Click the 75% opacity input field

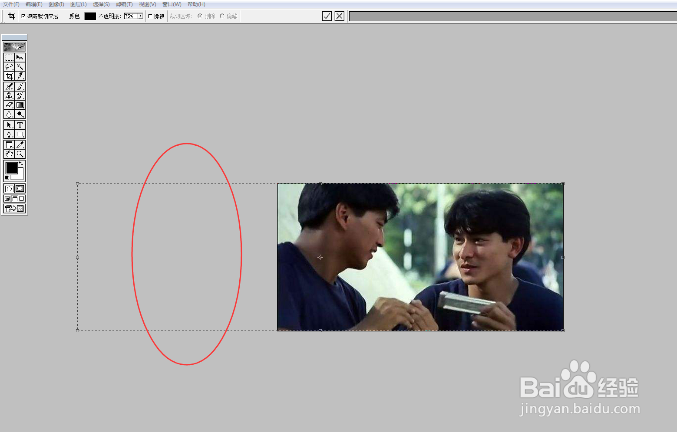click(x=131, y=16)
